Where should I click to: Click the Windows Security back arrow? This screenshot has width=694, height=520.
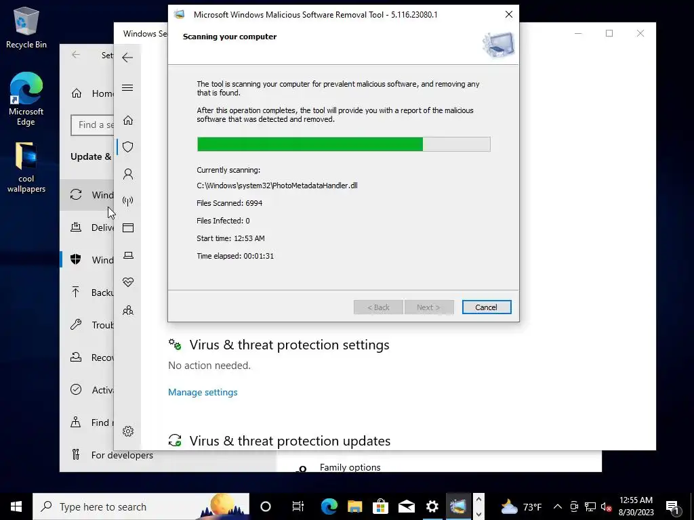[x=127, y=58]
